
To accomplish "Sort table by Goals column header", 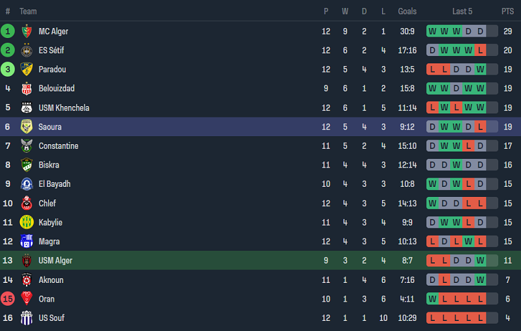I will click(x=407, y=11).
